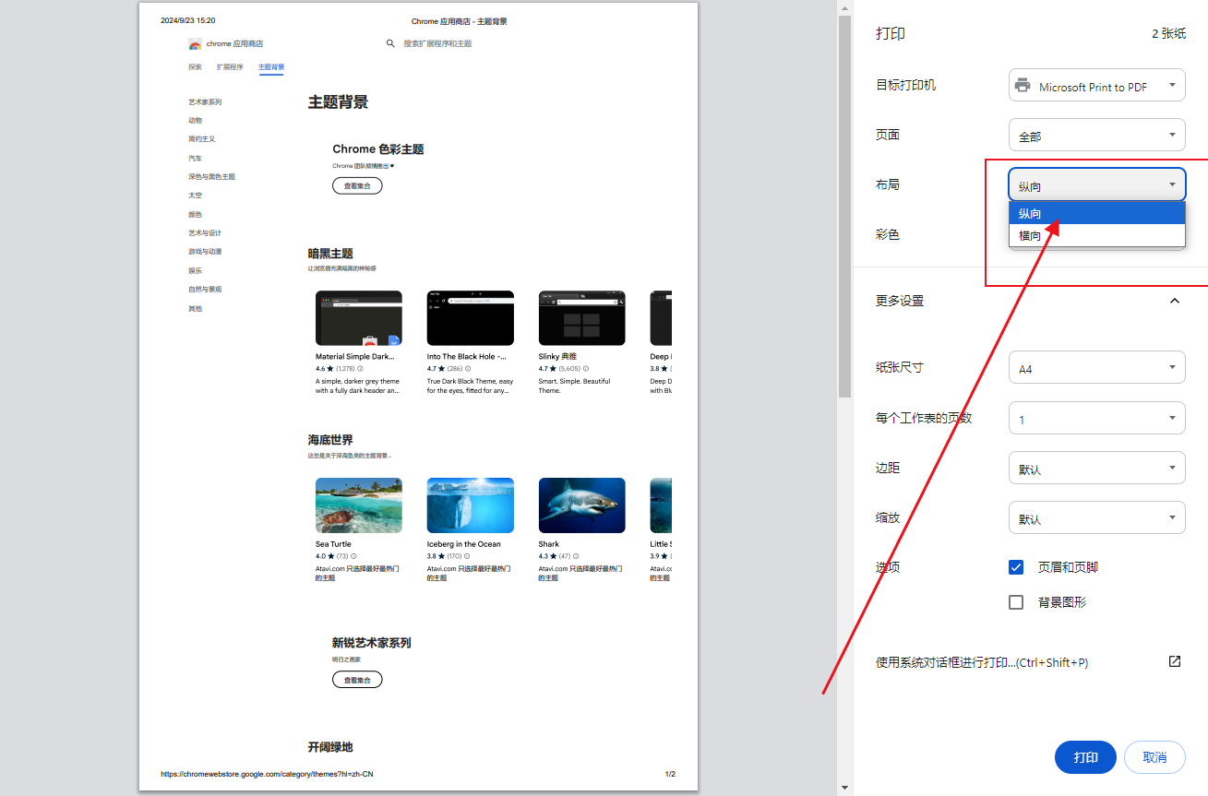Click the 2 张纸 sheet count text
This screenshot has width=1208, height=796.
click(1168, 33)
